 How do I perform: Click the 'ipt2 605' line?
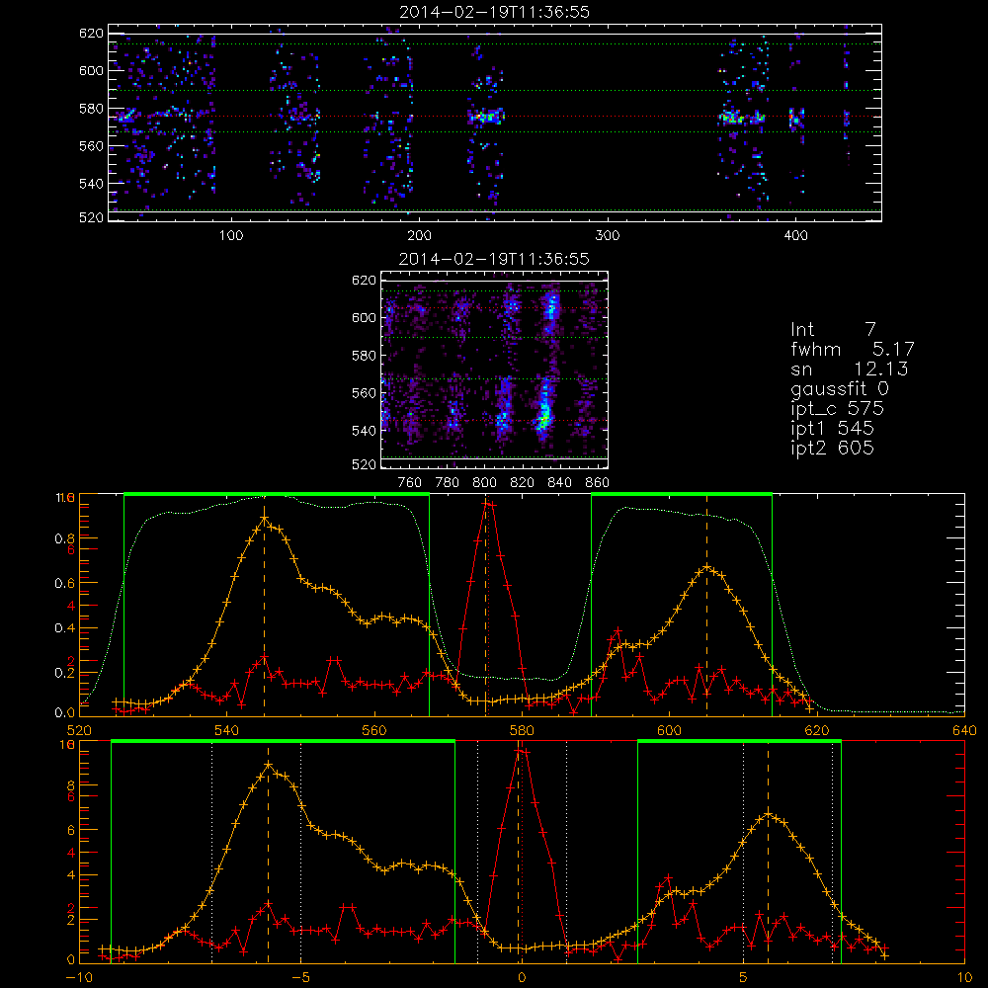pyautogui.click(x=832, y=448)
